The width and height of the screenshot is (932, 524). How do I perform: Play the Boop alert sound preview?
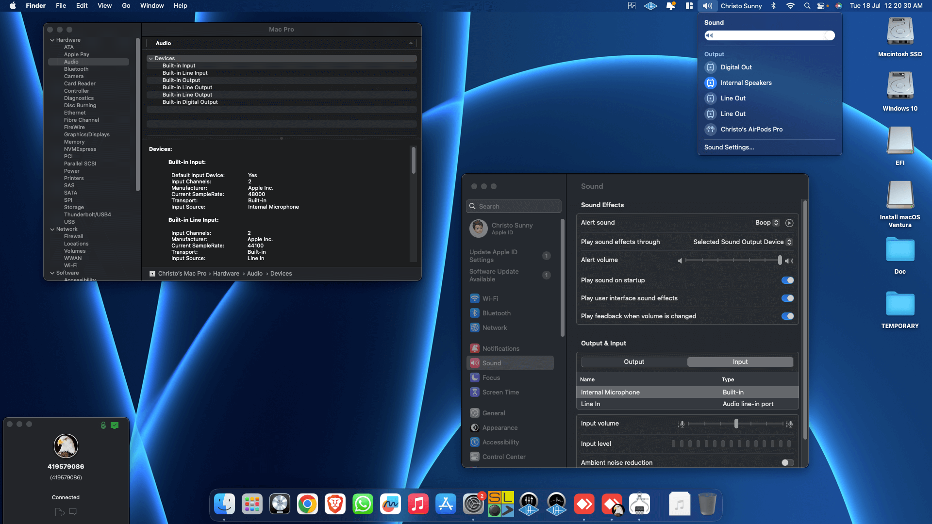[x=789, y=223]
